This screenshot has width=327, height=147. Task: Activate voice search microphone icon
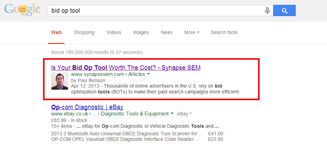point(267,10)
